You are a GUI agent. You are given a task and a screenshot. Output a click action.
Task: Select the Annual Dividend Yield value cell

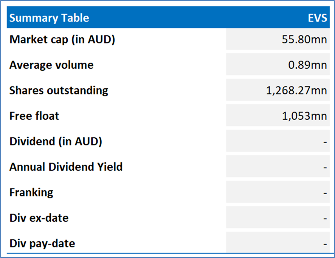coord(278,167)
